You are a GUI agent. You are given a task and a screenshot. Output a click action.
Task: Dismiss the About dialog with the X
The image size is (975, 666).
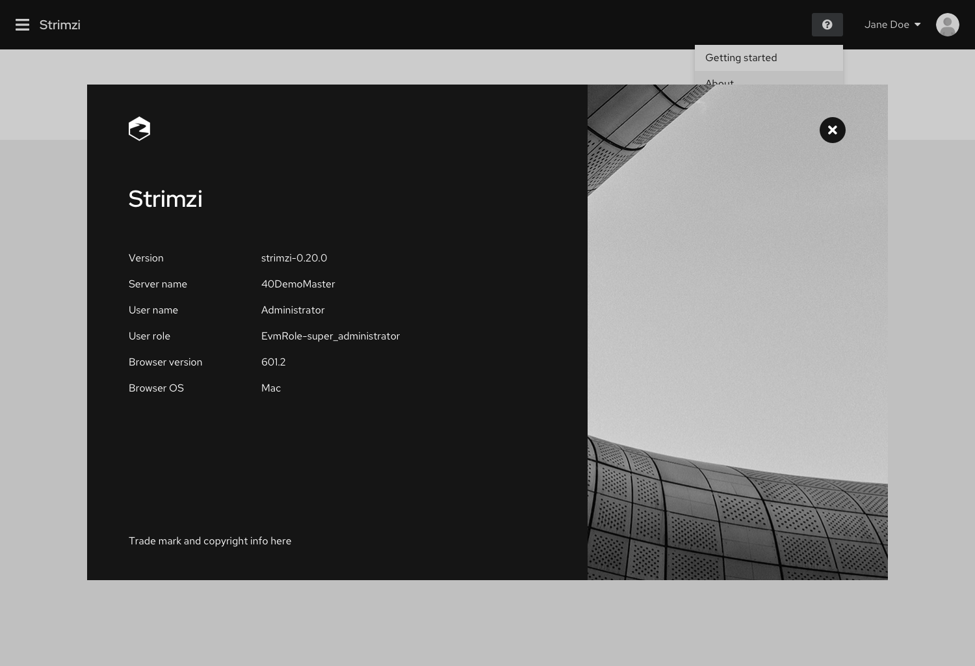(x=832, y=130)
